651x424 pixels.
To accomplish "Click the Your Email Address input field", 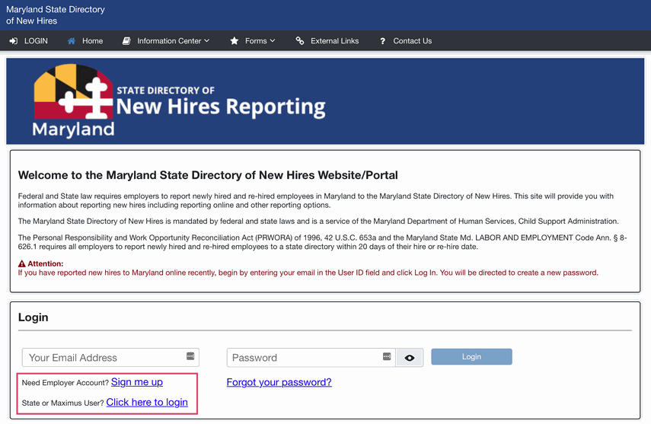I will point(110,358).
